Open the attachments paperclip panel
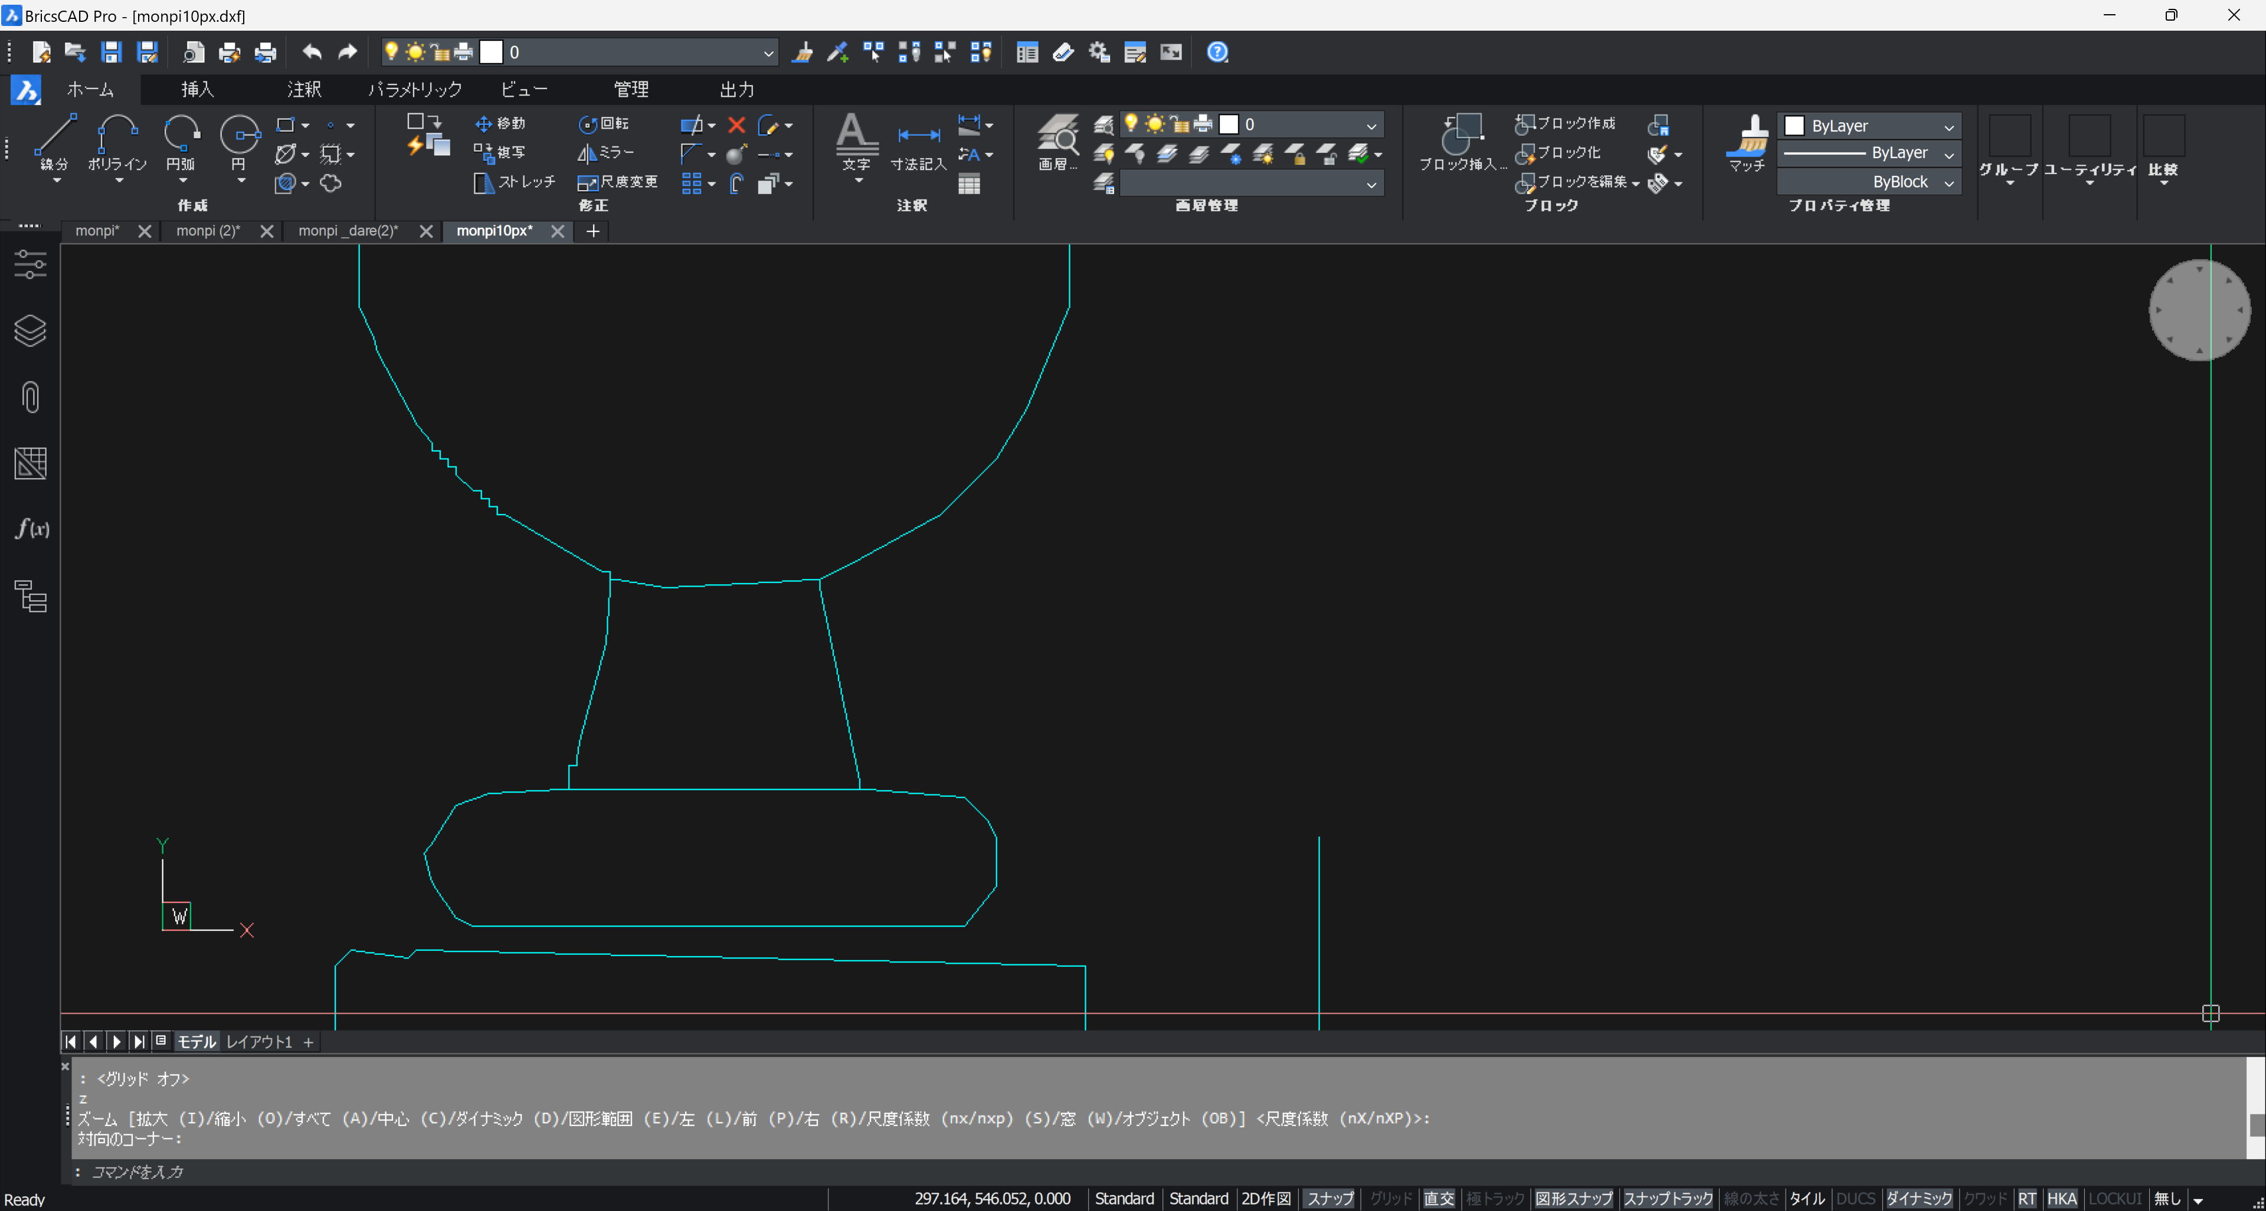The image size is (2266, 1211). pos(30,397)
